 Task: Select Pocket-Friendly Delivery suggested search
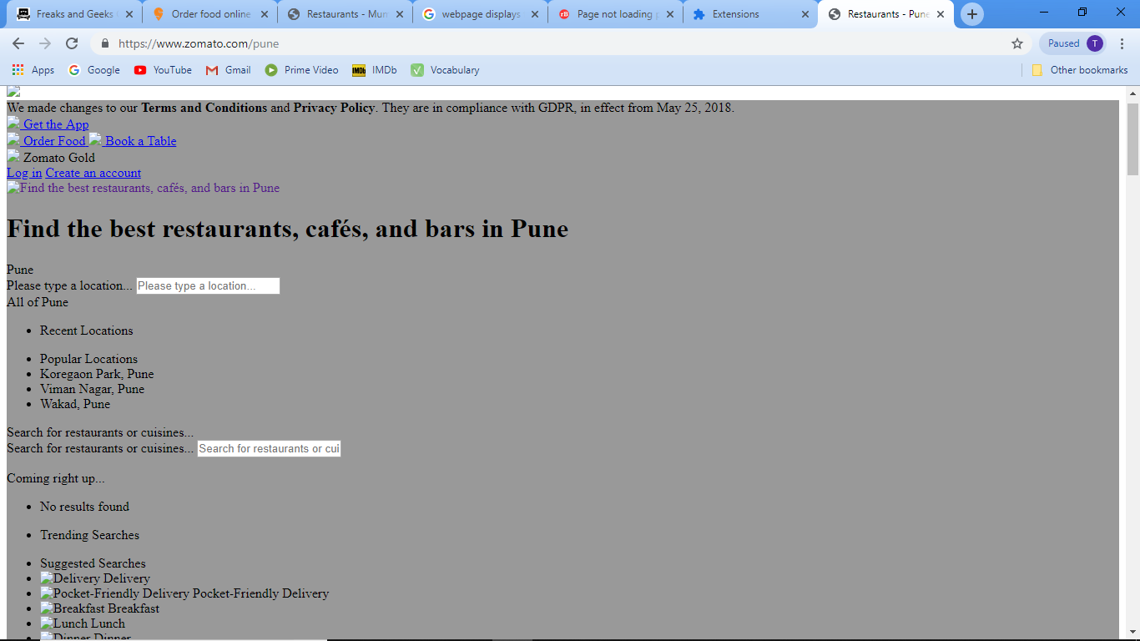pyautogui.click(x=184, y=593)
